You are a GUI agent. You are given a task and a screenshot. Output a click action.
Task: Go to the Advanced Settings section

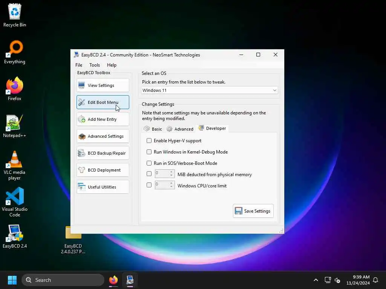pos(103,136)
